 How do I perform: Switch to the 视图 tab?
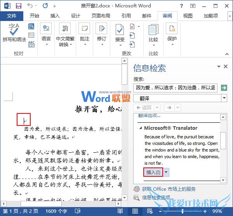click(x=188, y=16)
